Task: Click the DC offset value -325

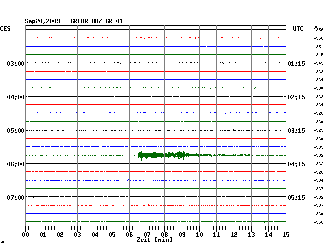Action: 318,130
